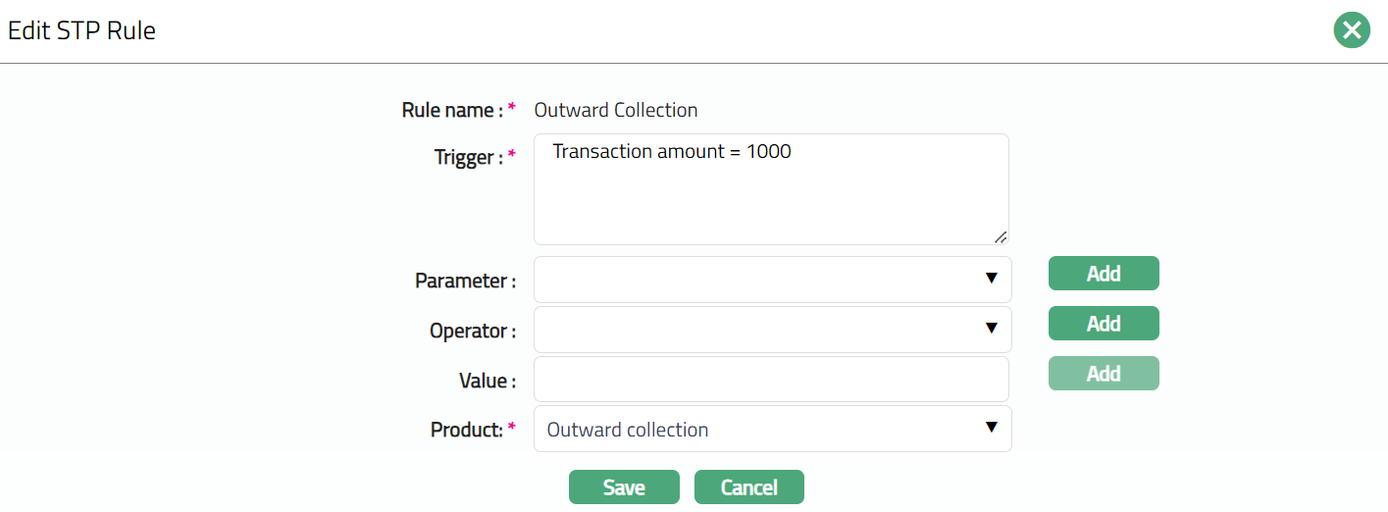
Task: Cancel editing the STP rule
Action: pos(748,487)
